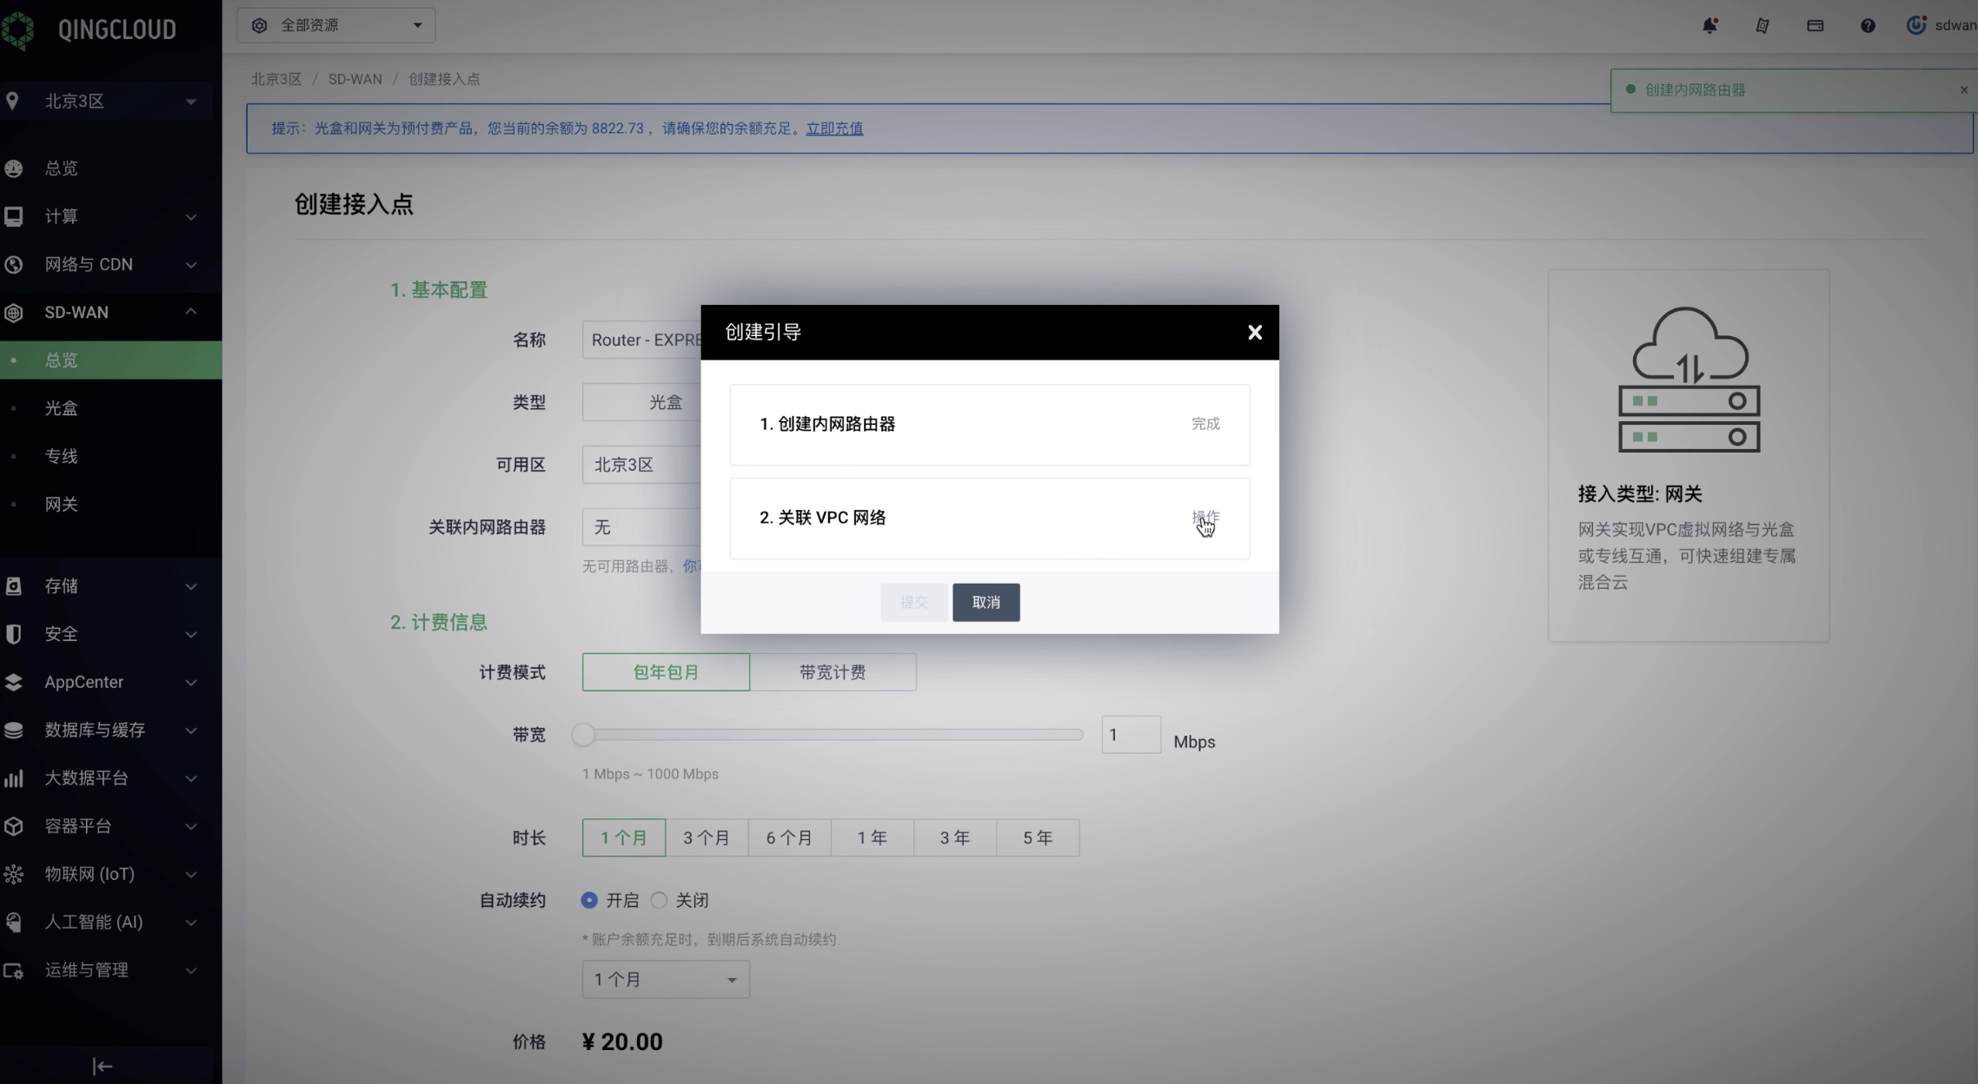Collapse the sidebar with the arrow icon
Viewport: 1978px width, 1084px height.
[x=103, y=1066]
